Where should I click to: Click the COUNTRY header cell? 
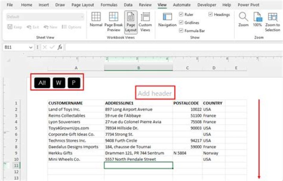(214, 103)
